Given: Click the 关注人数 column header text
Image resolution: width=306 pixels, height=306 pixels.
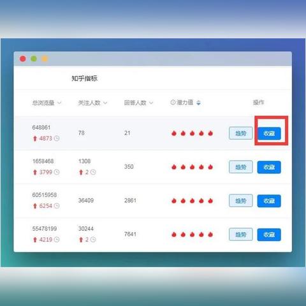Looking at the screenshot, I should [89, 103].
